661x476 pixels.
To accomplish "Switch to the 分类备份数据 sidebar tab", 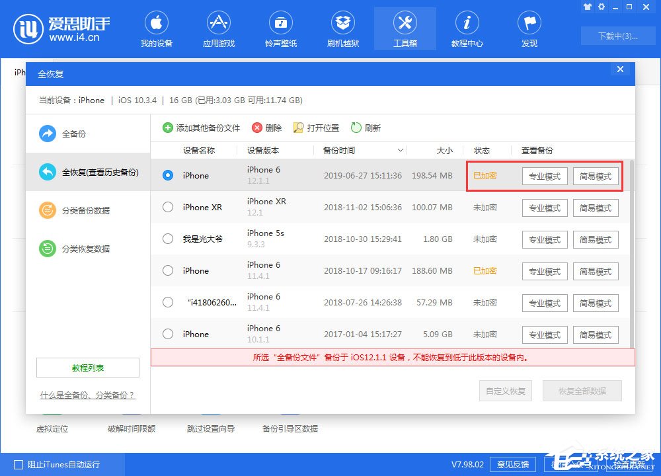I will [79, 210].
